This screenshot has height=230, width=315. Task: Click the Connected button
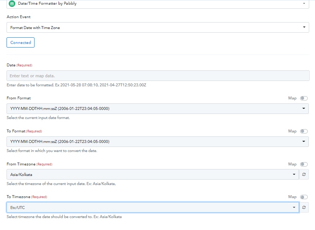(x=20, y=42)
